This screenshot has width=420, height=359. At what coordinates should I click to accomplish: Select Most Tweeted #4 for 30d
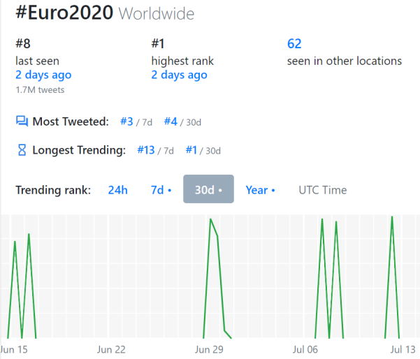tap(171, 122)
